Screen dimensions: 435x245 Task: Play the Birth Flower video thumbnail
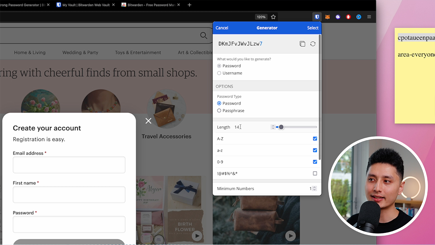(197, 235)
